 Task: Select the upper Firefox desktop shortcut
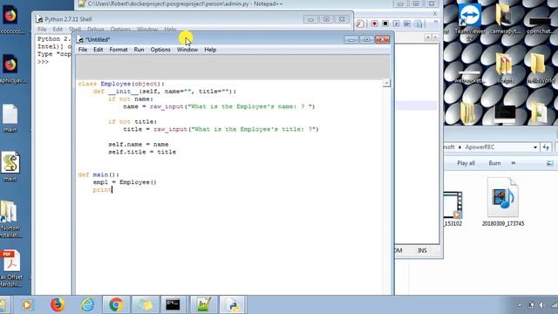(x=11, y=19)
